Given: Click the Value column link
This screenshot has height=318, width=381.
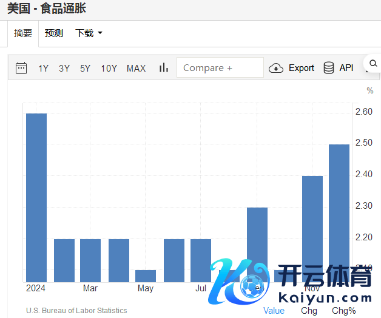Looking at the screenshot, I should [274, 311].
